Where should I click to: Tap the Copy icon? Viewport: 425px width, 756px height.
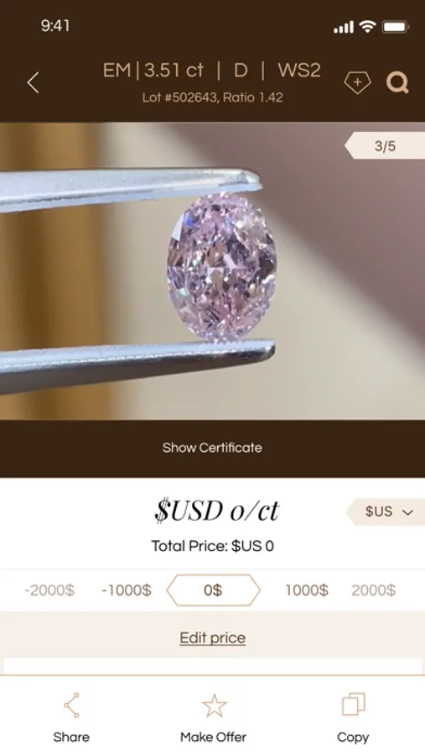coord(353,705)
